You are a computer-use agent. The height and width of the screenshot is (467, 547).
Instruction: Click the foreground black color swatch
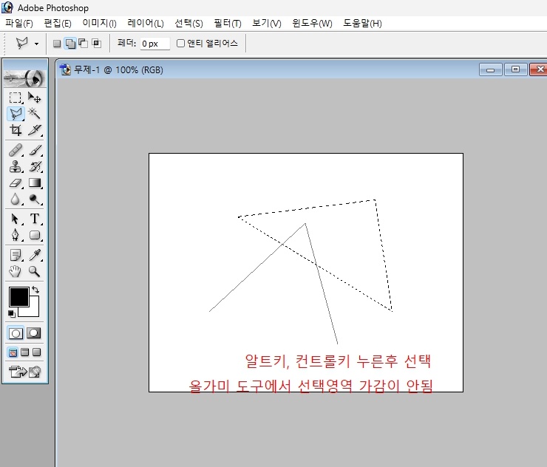(18, 297)
